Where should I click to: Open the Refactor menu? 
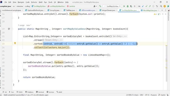click(34, 2)
